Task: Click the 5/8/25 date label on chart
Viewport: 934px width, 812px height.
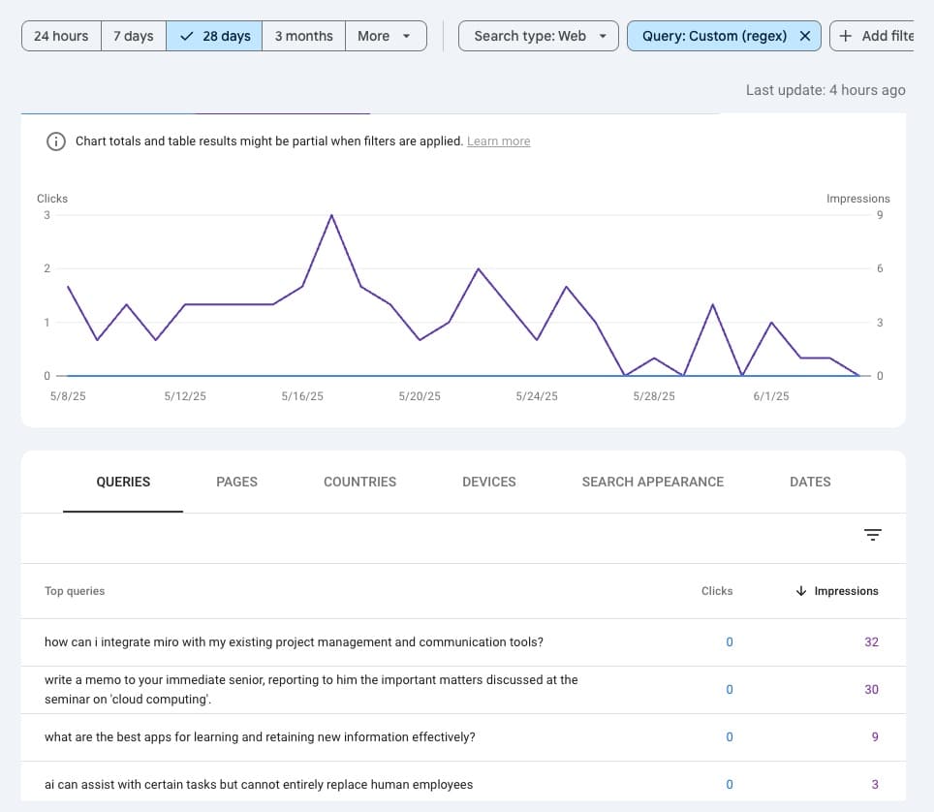Action: pyautogui.click(x=68, y=396)
